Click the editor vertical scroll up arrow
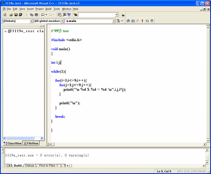 pyautogui.click(x=208, y=27)
